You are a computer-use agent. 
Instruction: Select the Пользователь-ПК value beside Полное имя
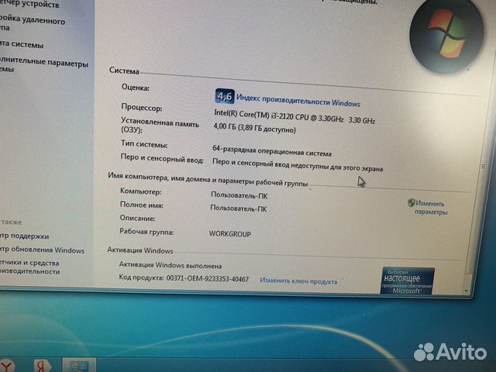click(239, 208)
